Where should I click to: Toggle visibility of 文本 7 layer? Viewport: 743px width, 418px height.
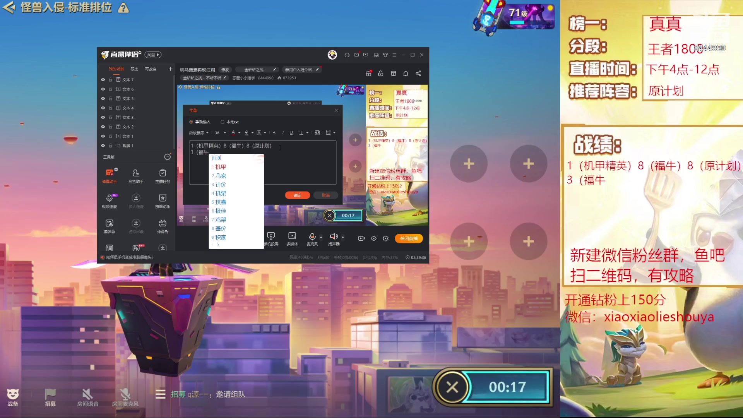point(103,80)
